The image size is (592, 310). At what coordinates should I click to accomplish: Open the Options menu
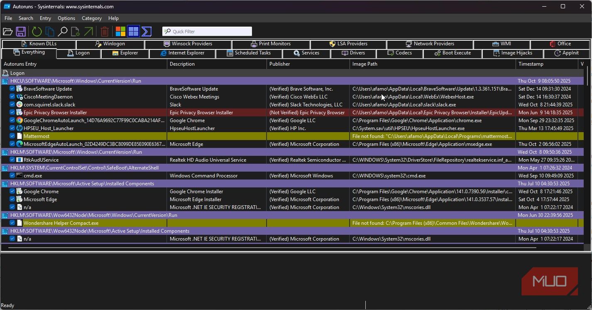tap(66, 18)
